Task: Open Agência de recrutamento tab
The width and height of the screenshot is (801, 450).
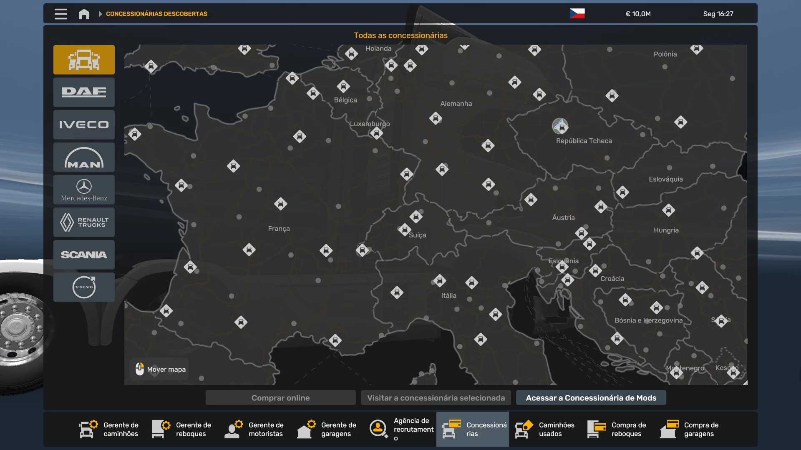Action: [400, 429]
